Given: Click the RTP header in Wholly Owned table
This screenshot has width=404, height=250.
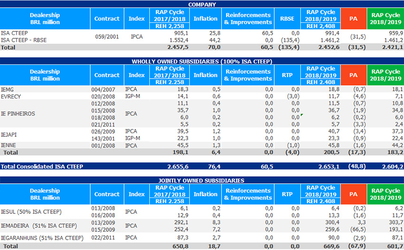Looking at the screenshot, I should [287, 75].
